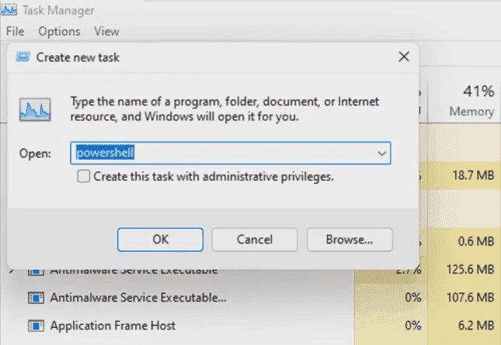Viewport: 501px width, 345px height.
Task: Confirm with the OK button
Action: [x=160, y=240]
